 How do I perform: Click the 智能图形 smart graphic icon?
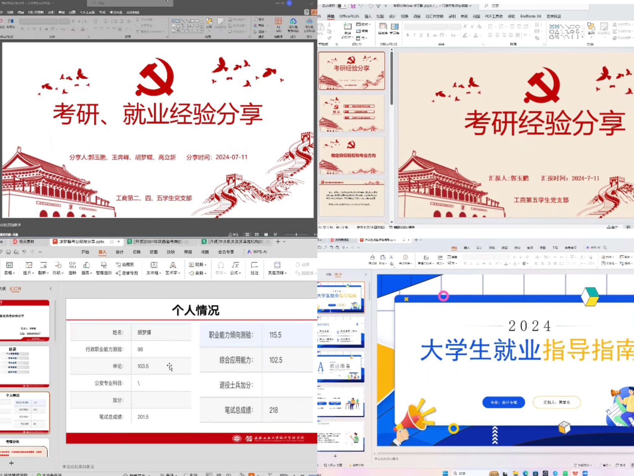[x=104, y=266]
